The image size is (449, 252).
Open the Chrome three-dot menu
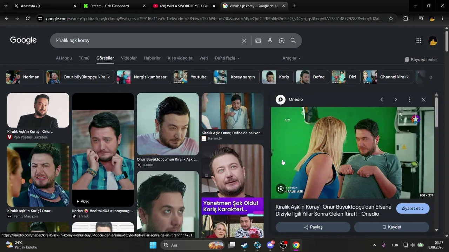(442, 19)
